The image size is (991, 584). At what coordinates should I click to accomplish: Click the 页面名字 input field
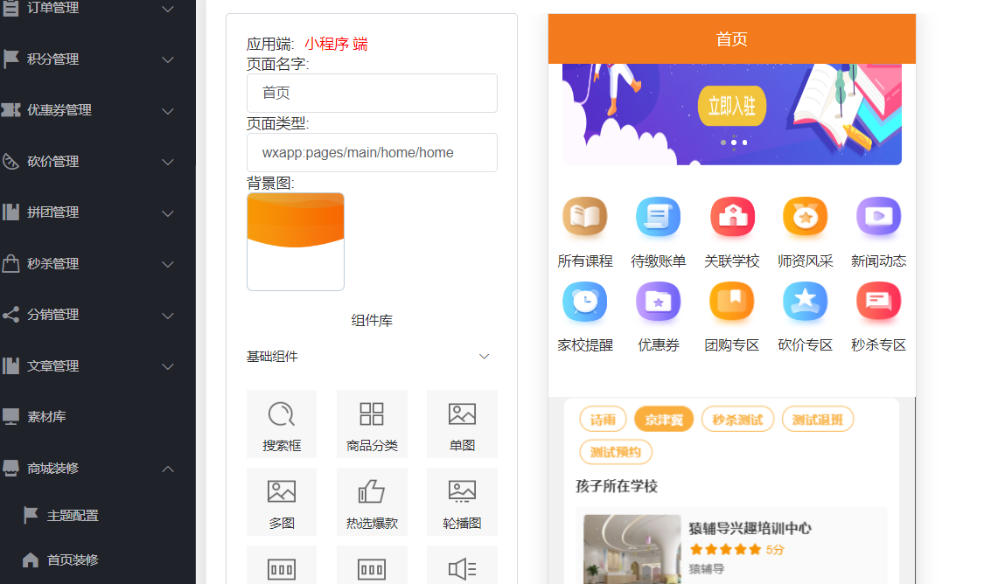click(372, 93)
